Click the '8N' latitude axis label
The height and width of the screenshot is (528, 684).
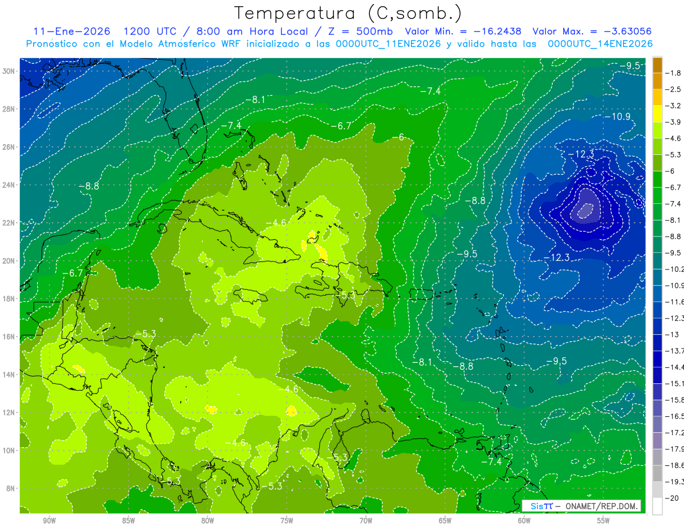click(x=11, y=488)
